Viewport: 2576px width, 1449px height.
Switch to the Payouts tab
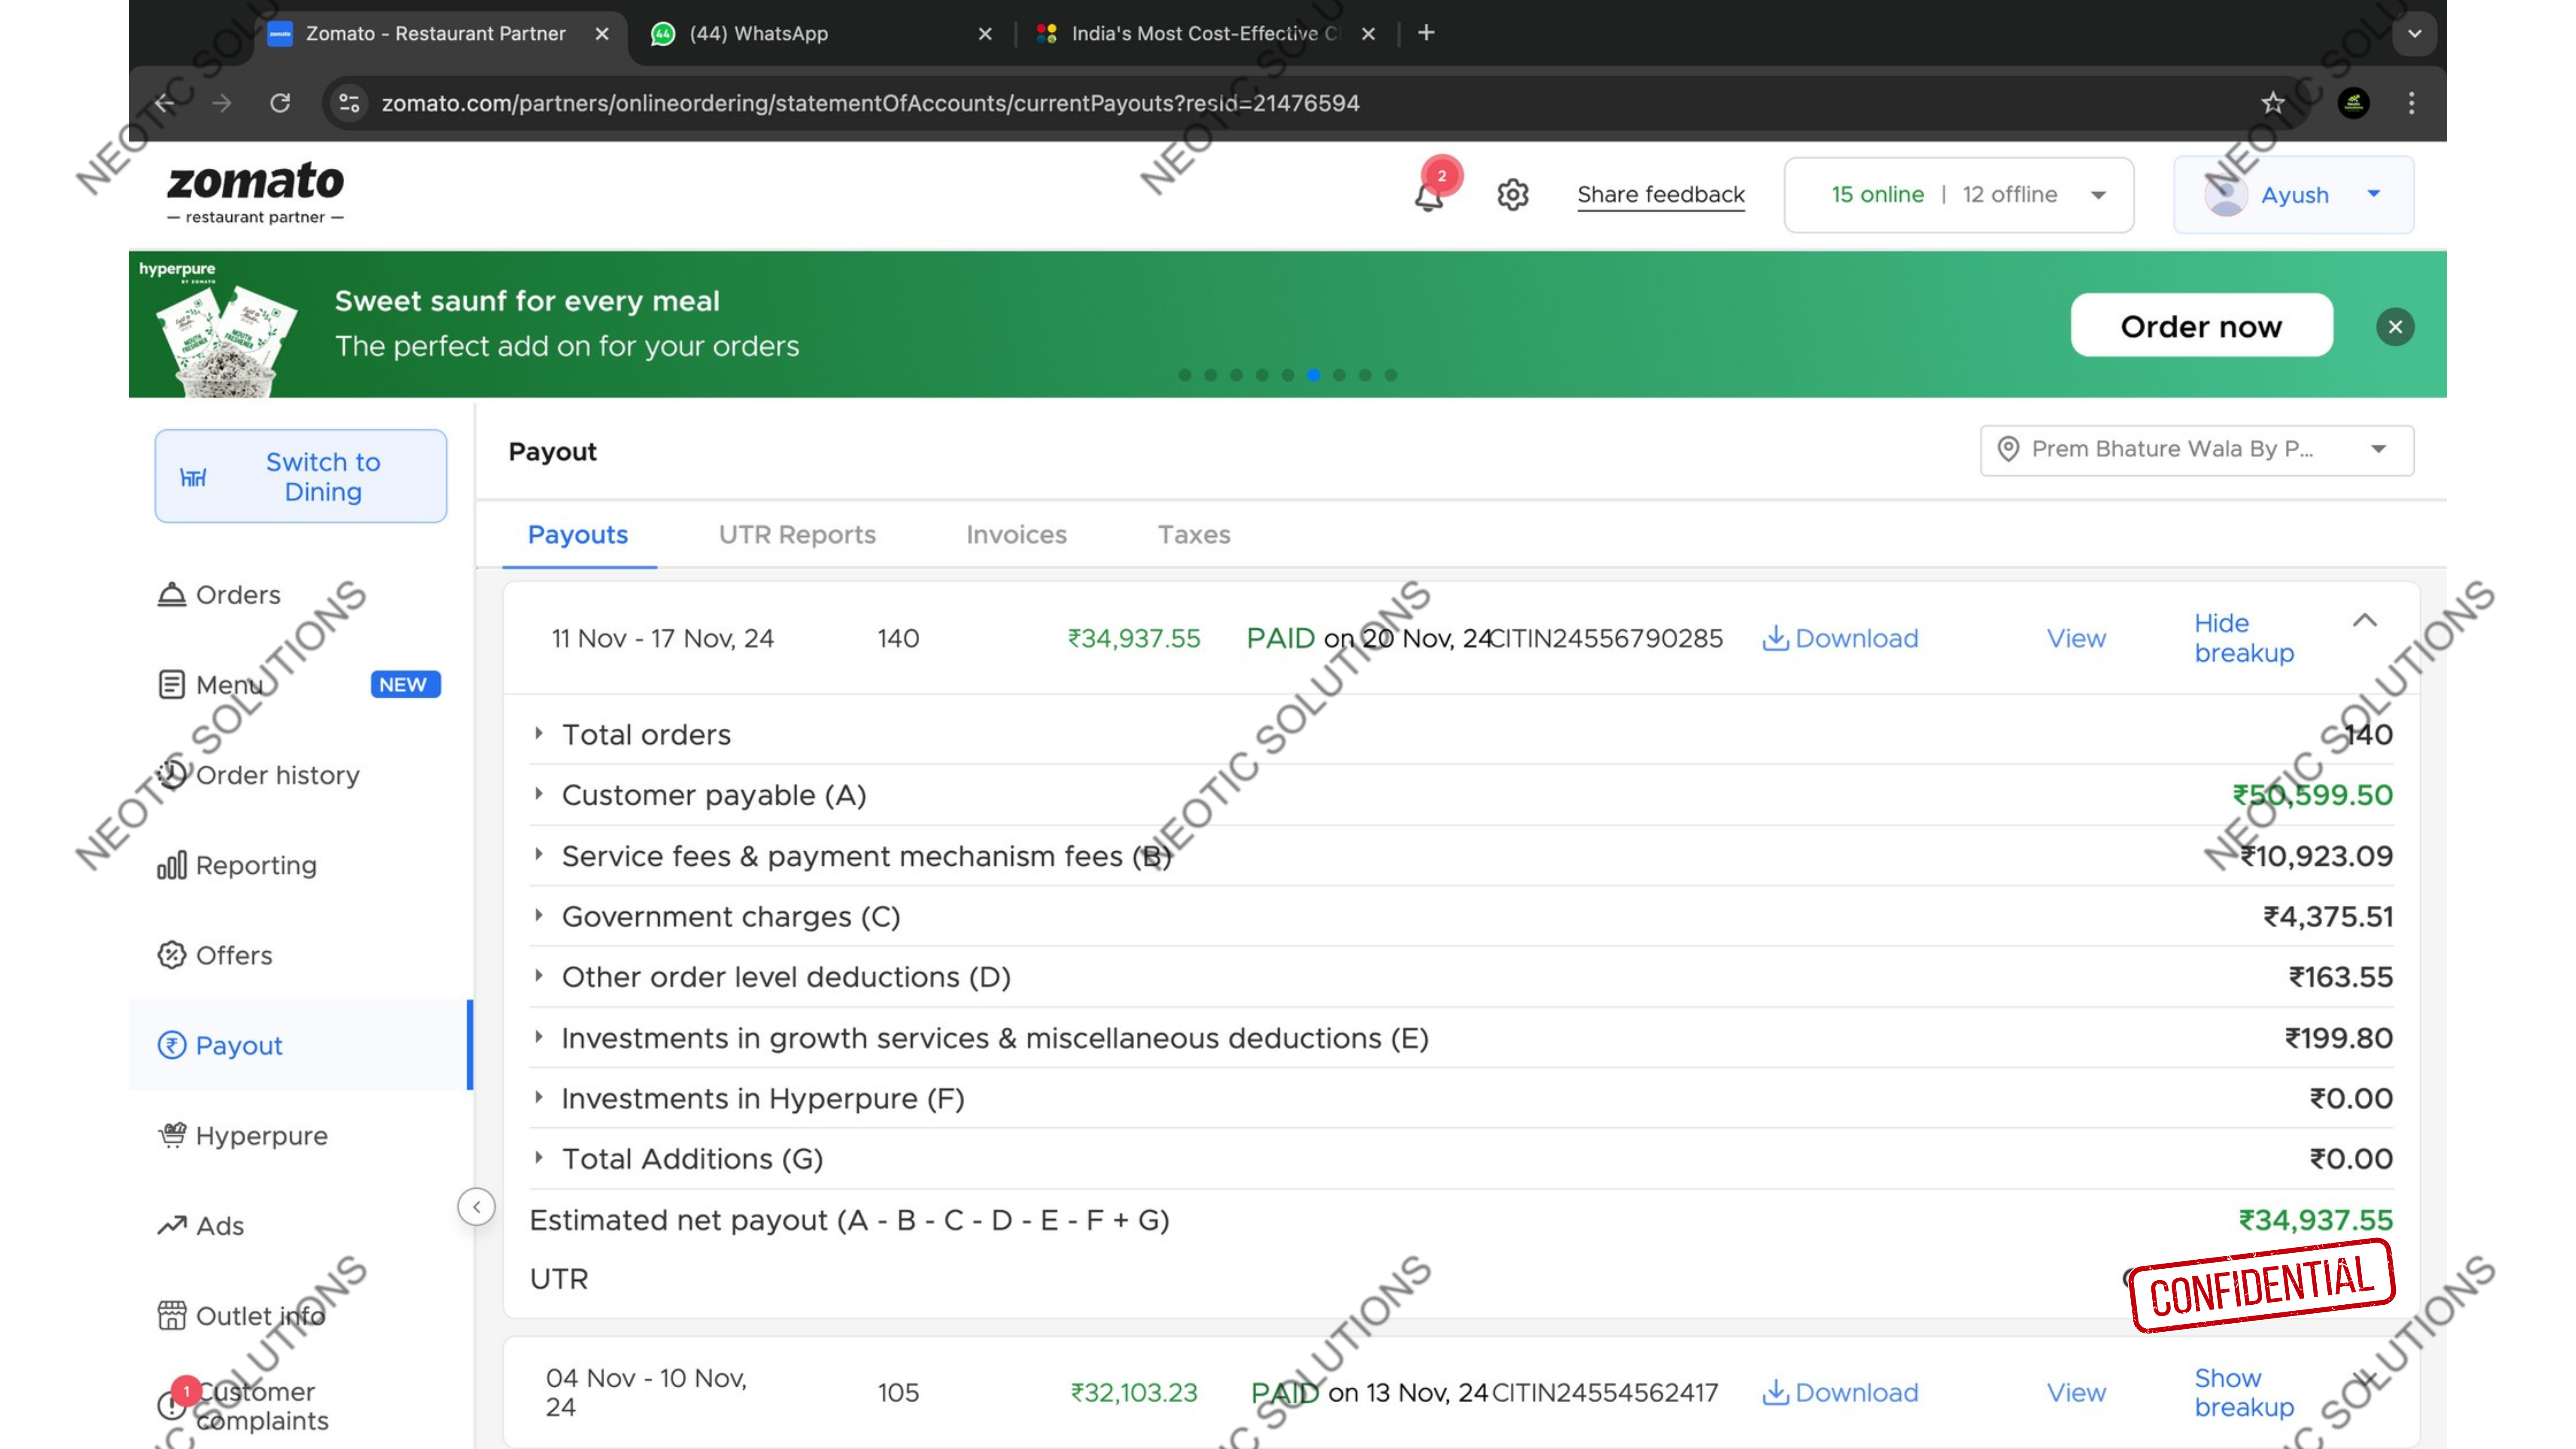pos(578,534)
